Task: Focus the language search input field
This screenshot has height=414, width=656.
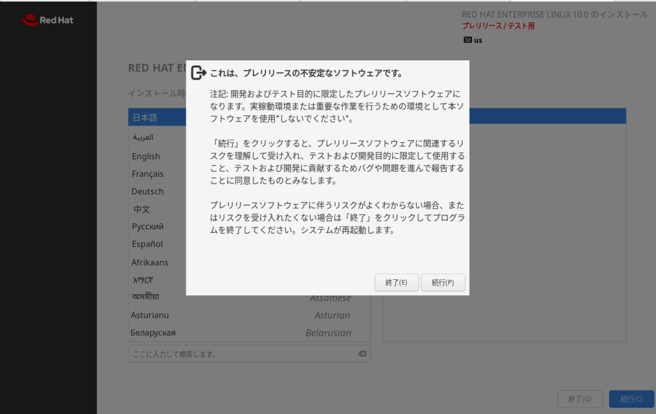Action: pos(242,354)
